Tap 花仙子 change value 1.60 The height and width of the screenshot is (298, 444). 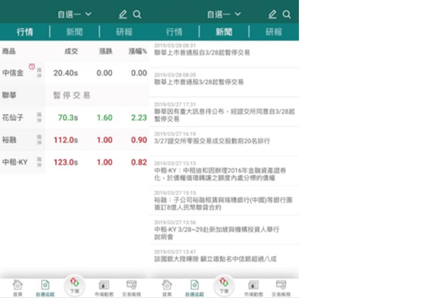(x=105, y=118)
